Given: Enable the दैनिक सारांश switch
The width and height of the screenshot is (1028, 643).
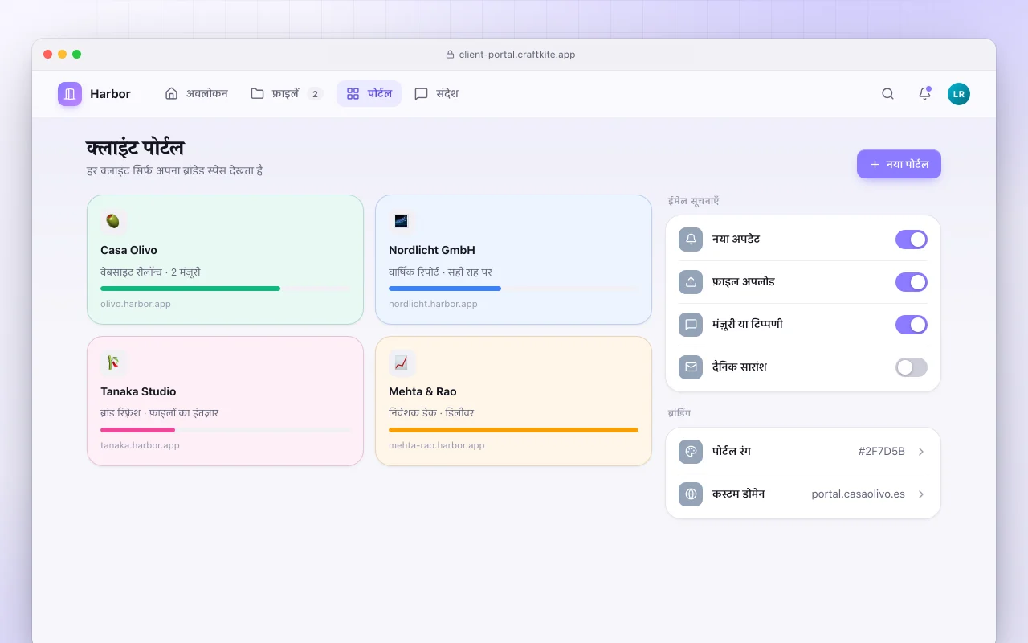Looking at the screenshot, I should coord(912,367).
